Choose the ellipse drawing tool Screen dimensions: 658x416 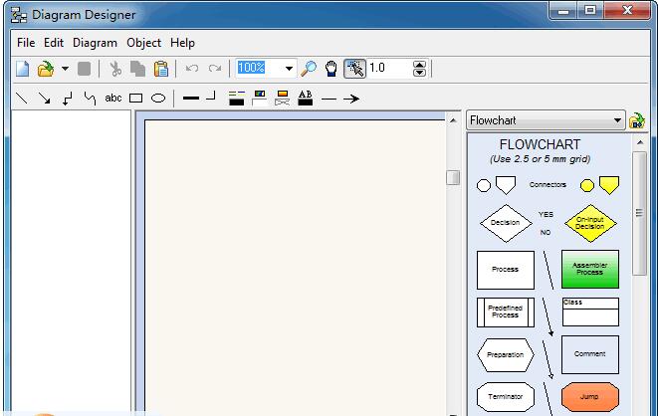pos(157,99)
